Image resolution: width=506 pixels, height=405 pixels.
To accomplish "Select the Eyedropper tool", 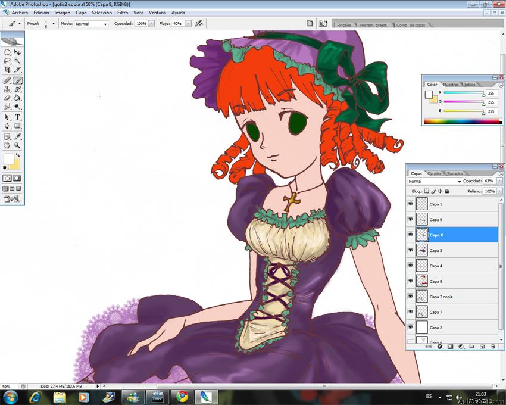I will [x=17, y=136].
